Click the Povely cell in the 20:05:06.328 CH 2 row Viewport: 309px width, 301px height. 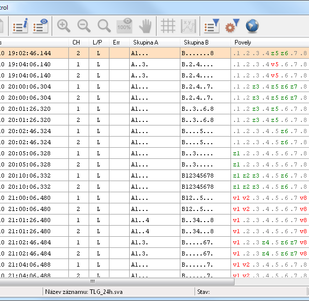(x=270, y=164)
